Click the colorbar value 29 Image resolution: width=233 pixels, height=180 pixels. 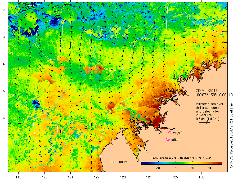tap(175, 168)
